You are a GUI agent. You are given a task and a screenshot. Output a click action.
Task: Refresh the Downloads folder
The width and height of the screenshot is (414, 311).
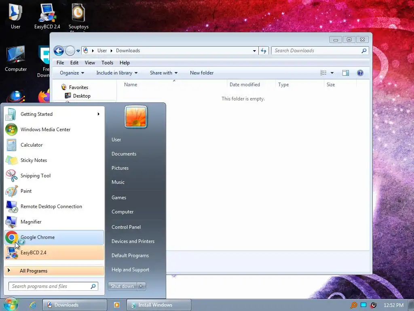pyautogui.click(x=264, y=51)
